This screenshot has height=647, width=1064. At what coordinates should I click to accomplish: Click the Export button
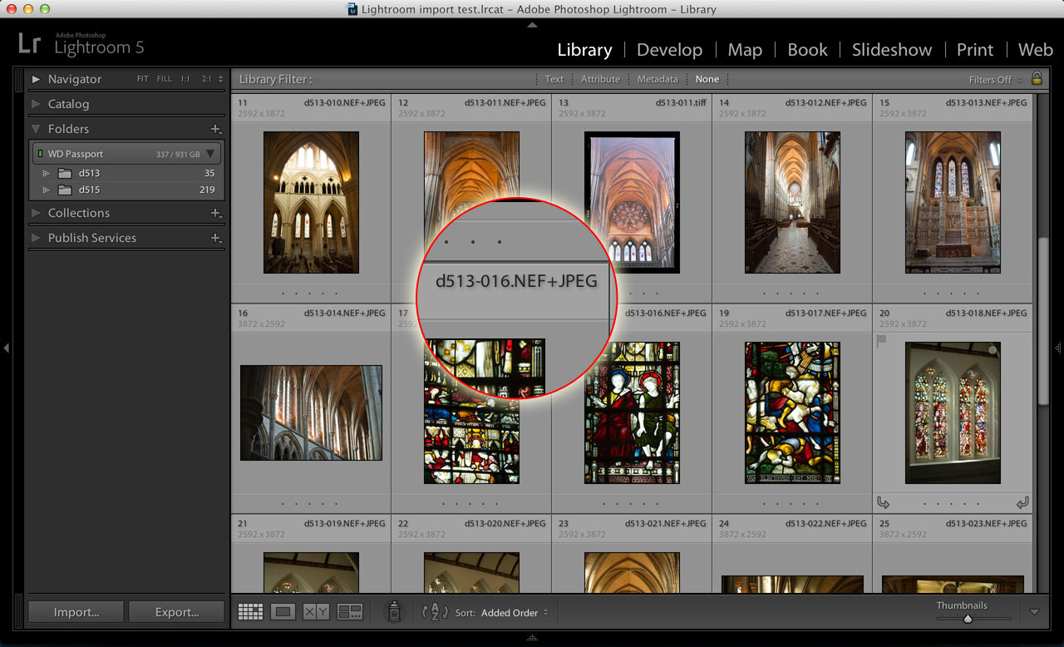click(176, 612)
